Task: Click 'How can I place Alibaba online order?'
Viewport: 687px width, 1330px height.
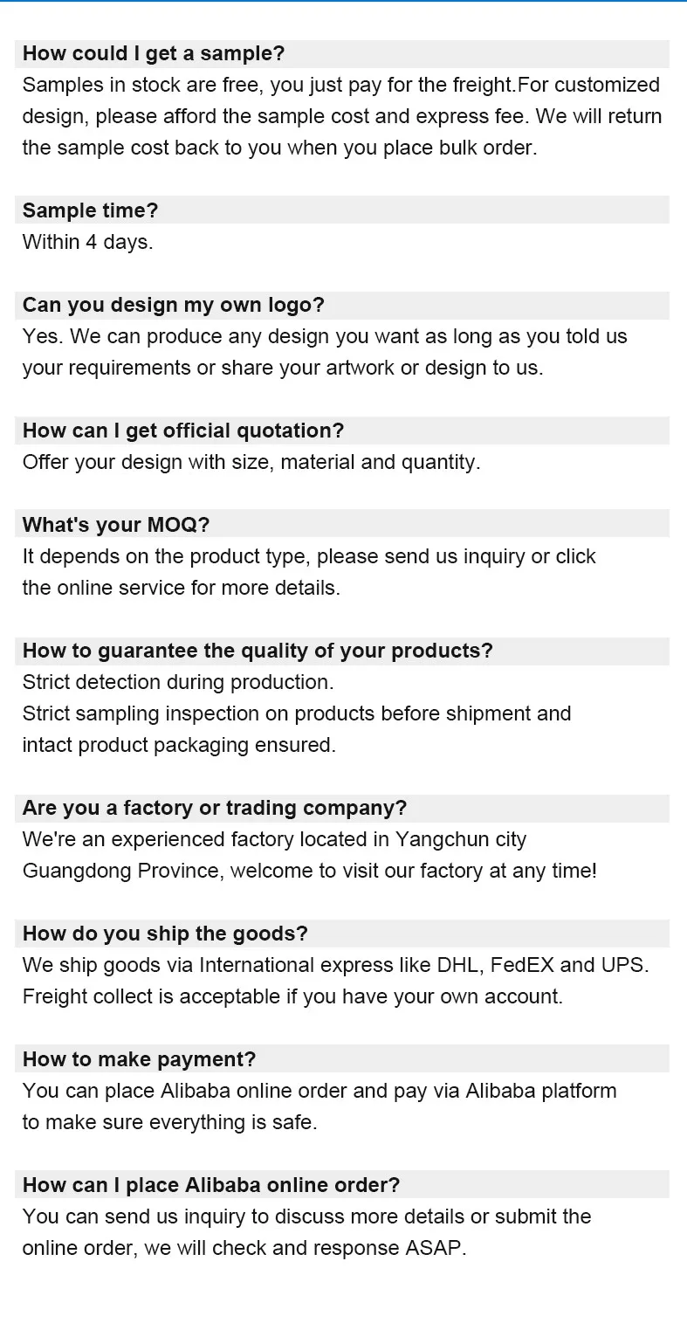Action: tap(211, 1185)
